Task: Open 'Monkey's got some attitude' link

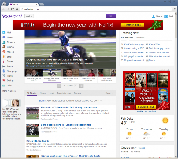Action: click(x=41, y=66)
